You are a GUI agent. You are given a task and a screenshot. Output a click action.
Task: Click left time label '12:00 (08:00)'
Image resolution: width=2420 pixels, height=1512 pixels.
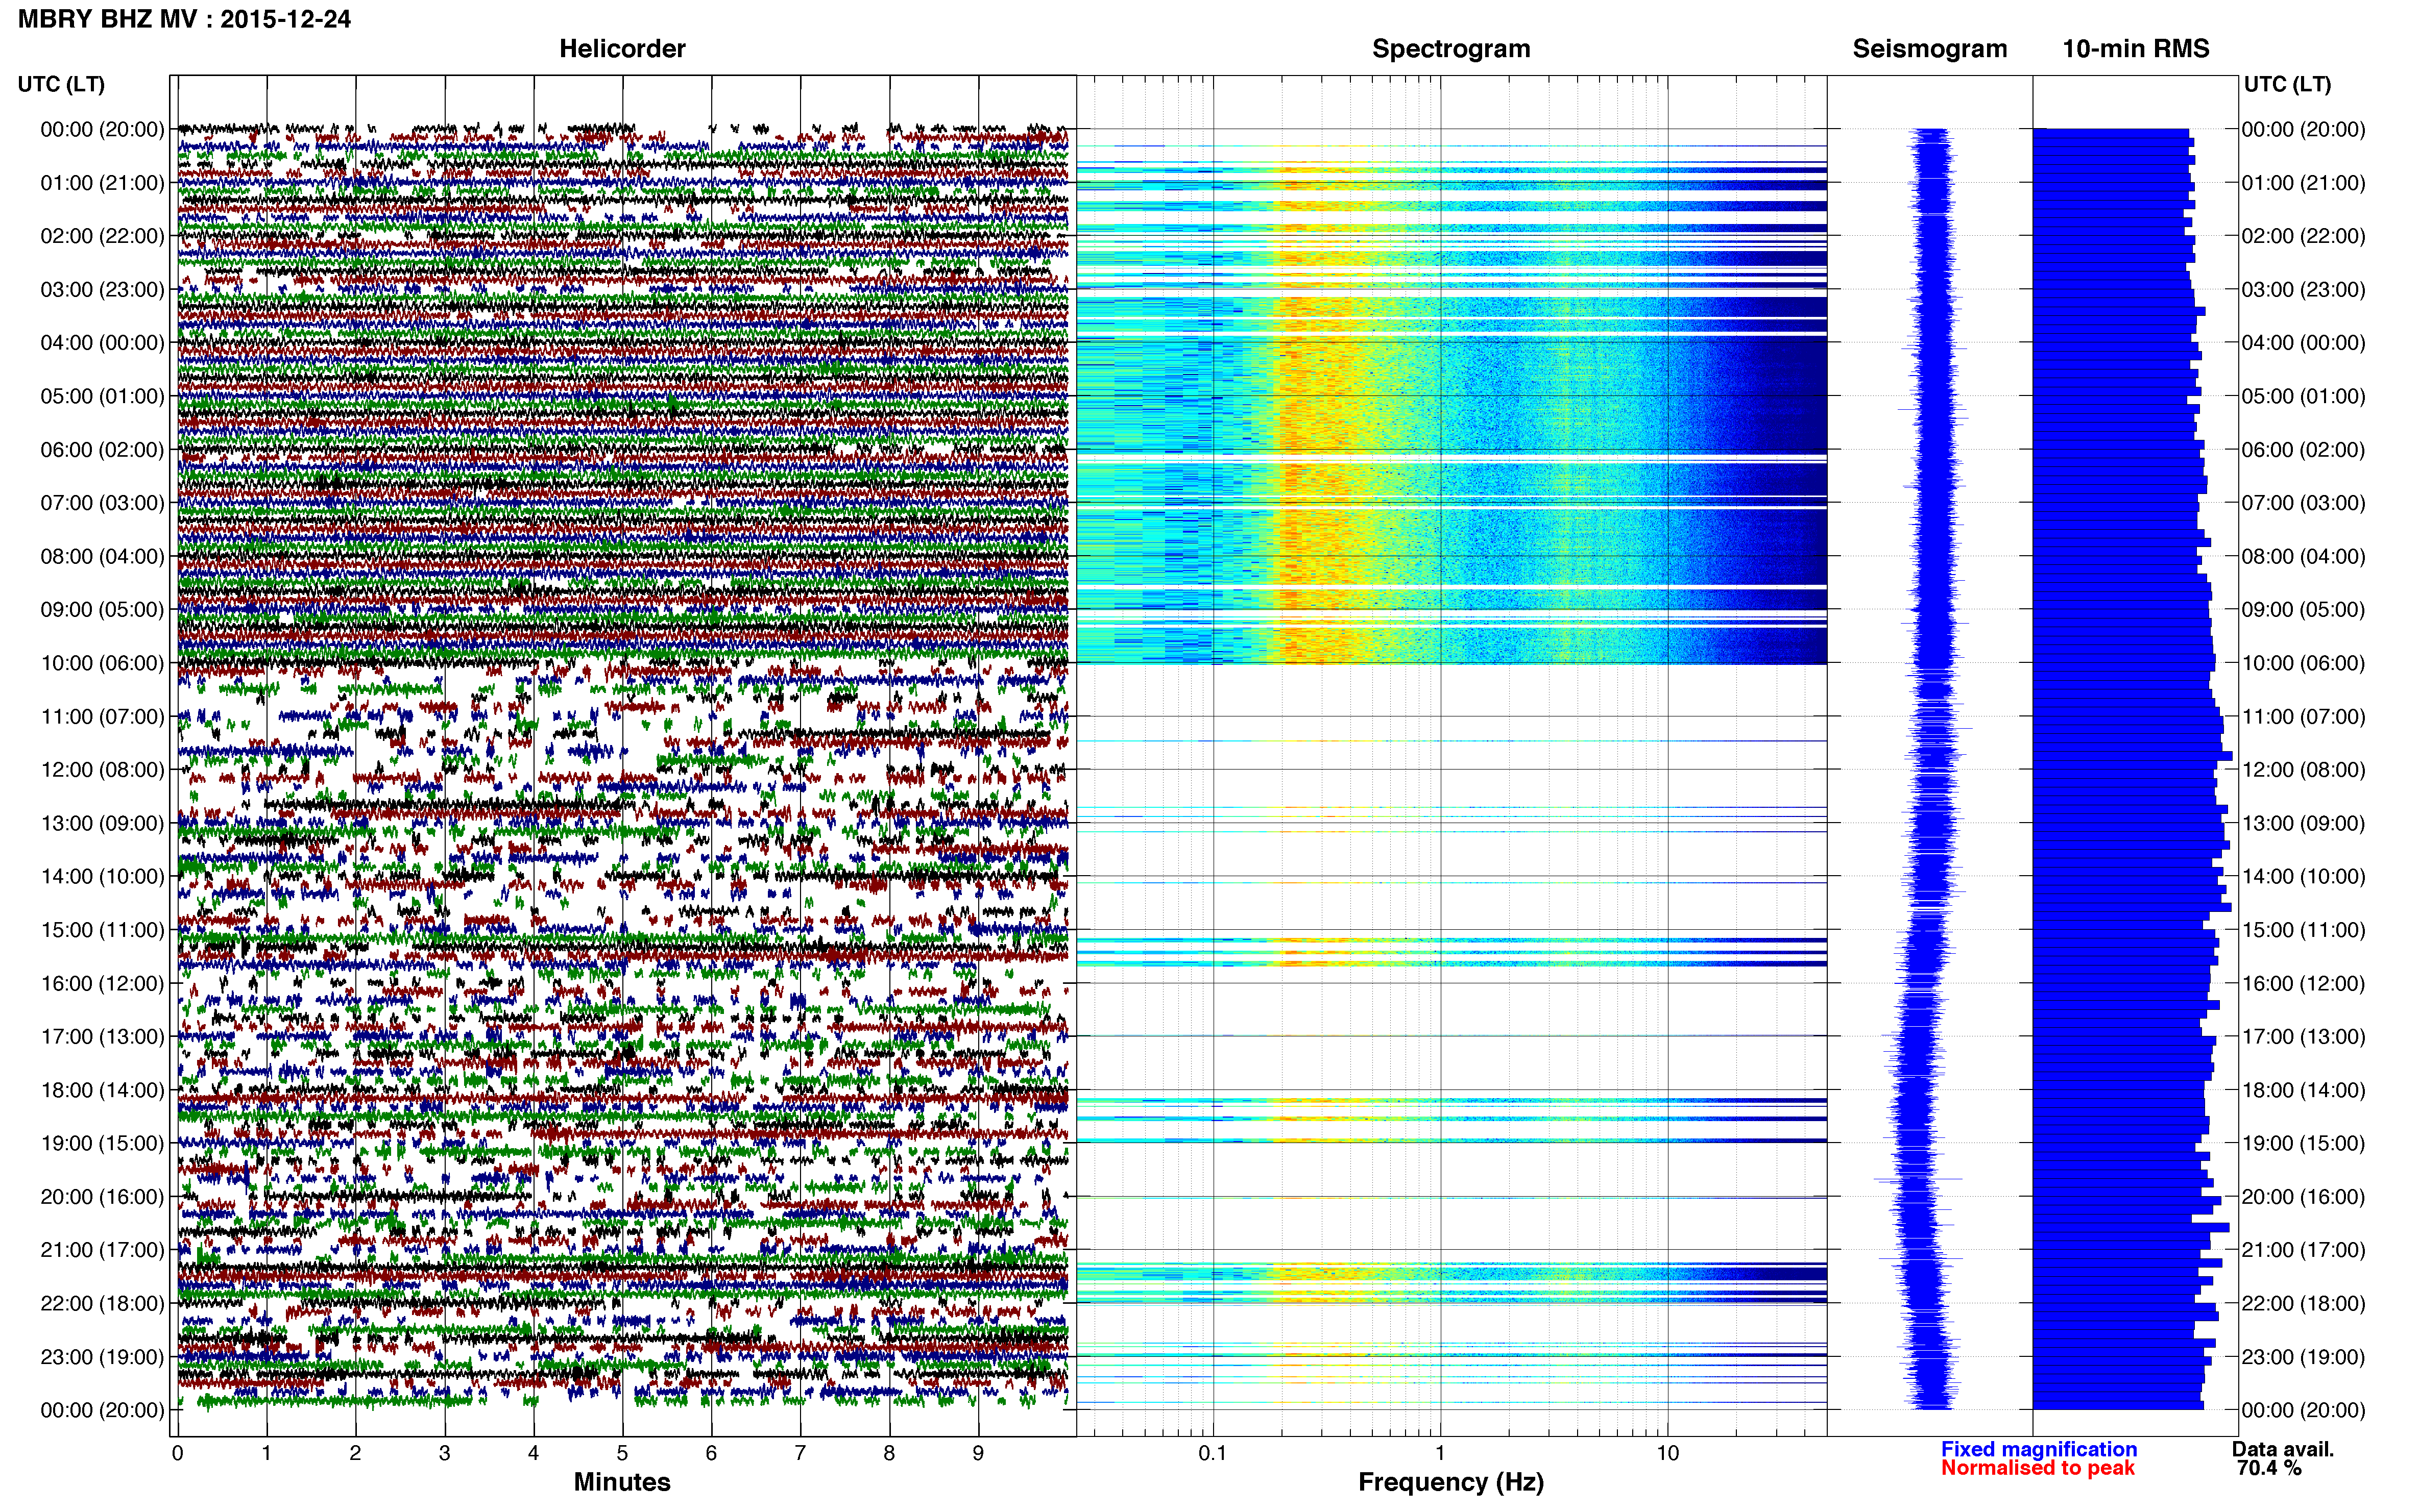pos(102,770)
